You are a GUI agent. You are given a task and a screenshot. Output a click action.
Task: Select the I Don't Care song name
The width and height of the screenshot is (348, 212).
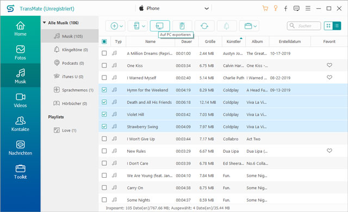coord(138,164)
